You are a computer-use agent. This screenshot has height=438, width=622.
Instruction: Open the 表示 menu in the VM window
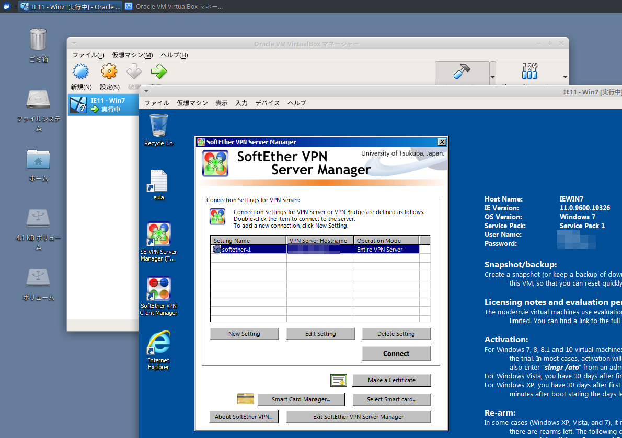[x=221, y=103]
